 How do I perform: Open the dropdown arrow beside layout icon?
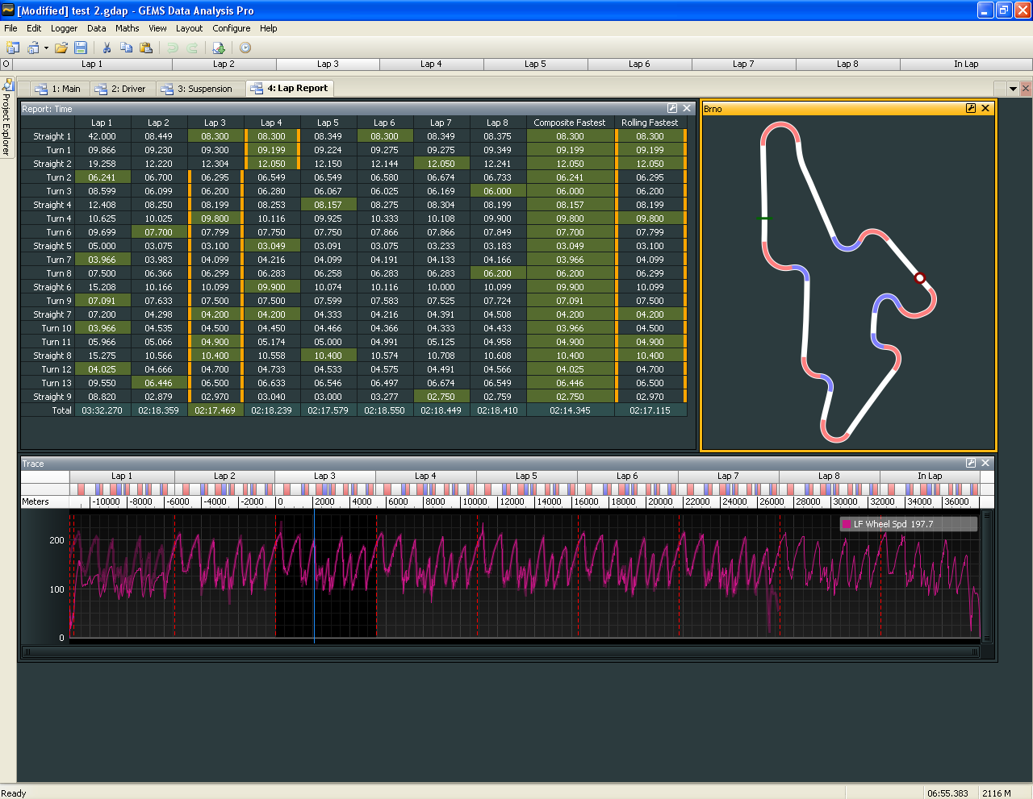[46, 48]
